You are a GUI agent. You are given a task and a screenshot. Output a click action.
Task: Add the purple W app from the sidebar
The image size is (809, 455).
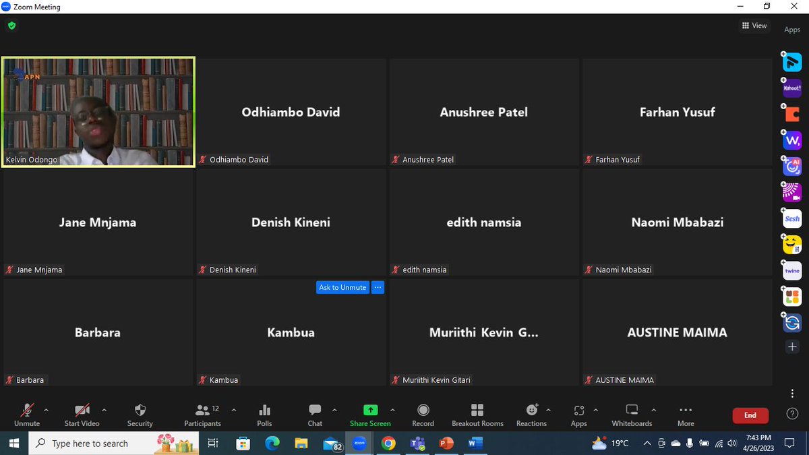(792, 140)
